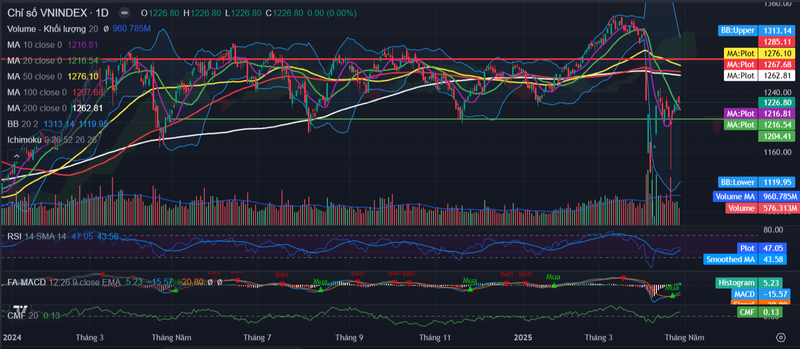Click the pill icon beside VNINDEX 1D

[x=124, y=13]
